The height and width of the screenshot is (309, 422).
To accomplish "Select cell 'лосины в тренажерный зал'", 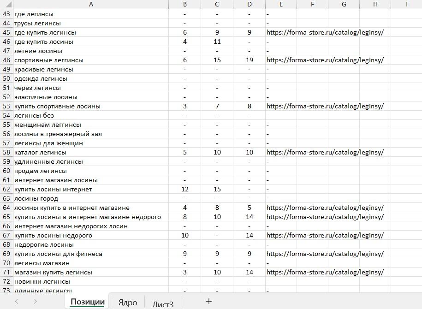I will pos(91,134).
